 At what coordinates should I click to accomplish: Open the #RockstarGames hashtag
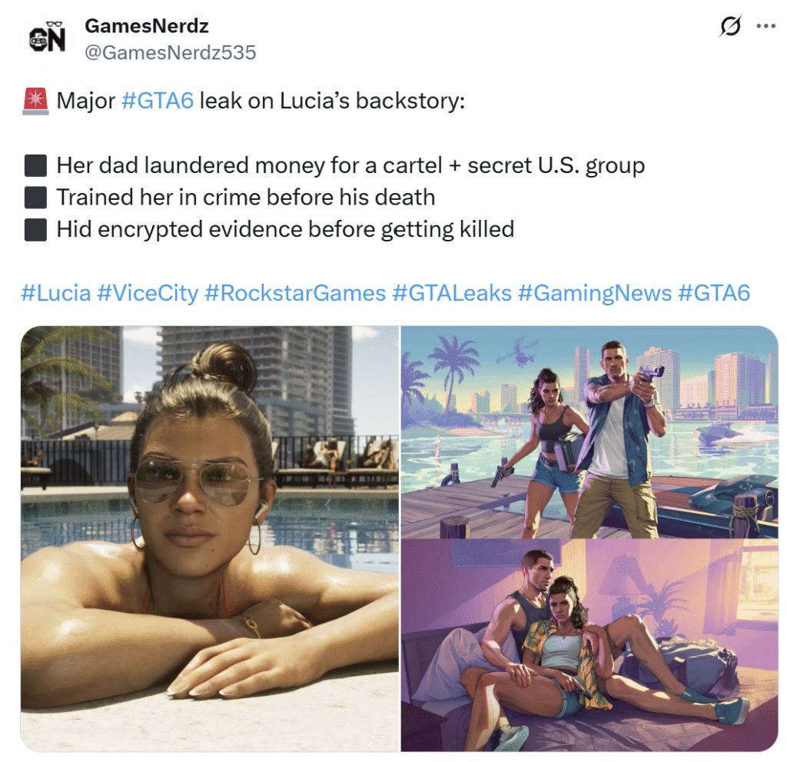point(295,293)
